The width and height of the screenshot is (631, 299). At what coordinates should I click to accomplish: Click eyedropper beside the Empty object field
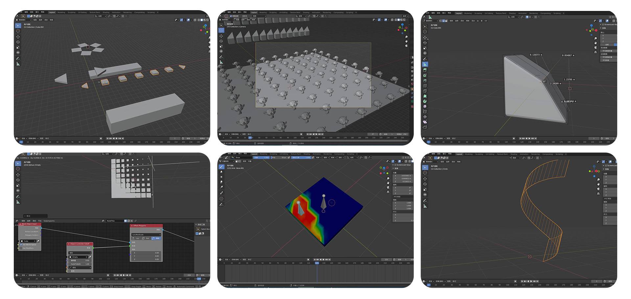pyautogui.click(x=90, y=257)
